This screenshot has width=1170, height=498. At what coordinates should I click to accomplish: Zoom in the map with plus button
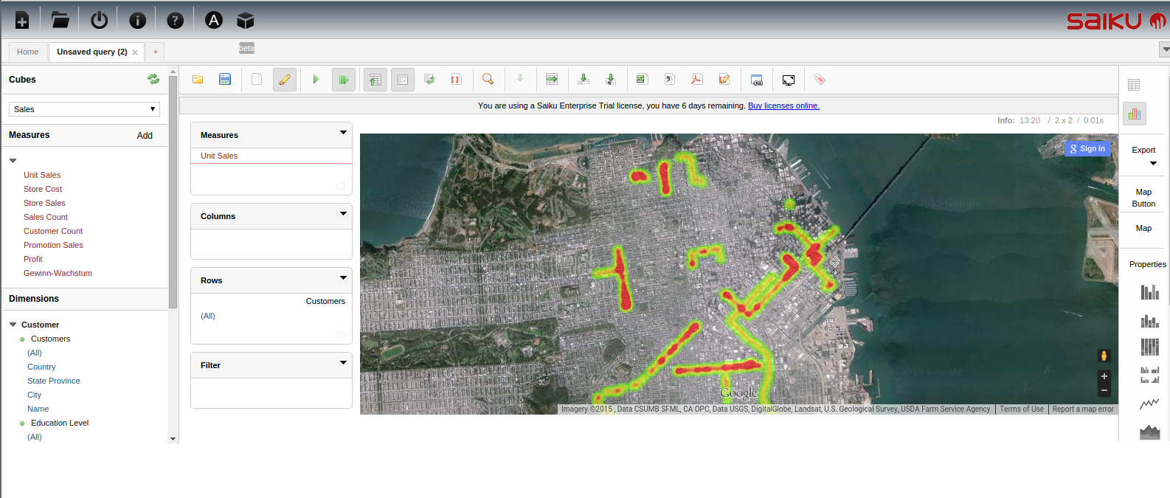(1104, 376)
